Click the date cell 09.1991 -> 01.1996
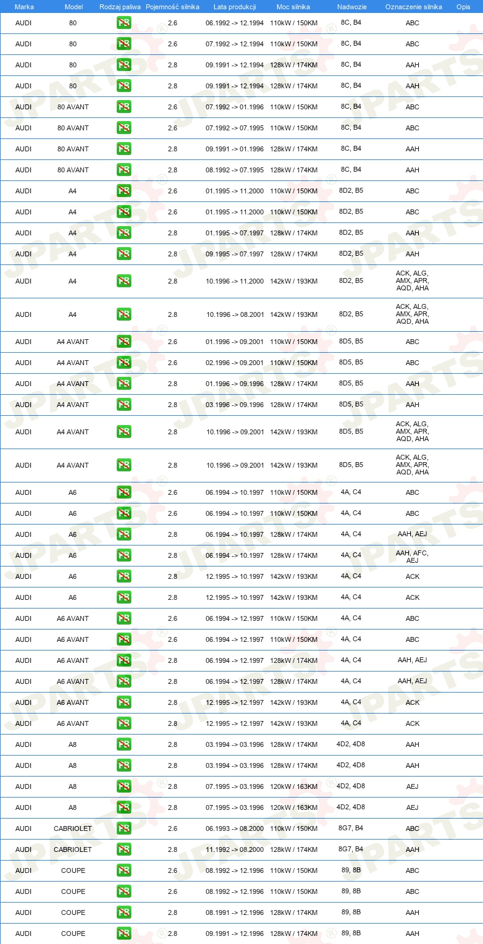483x944 pixels. (x=235, y=149)
